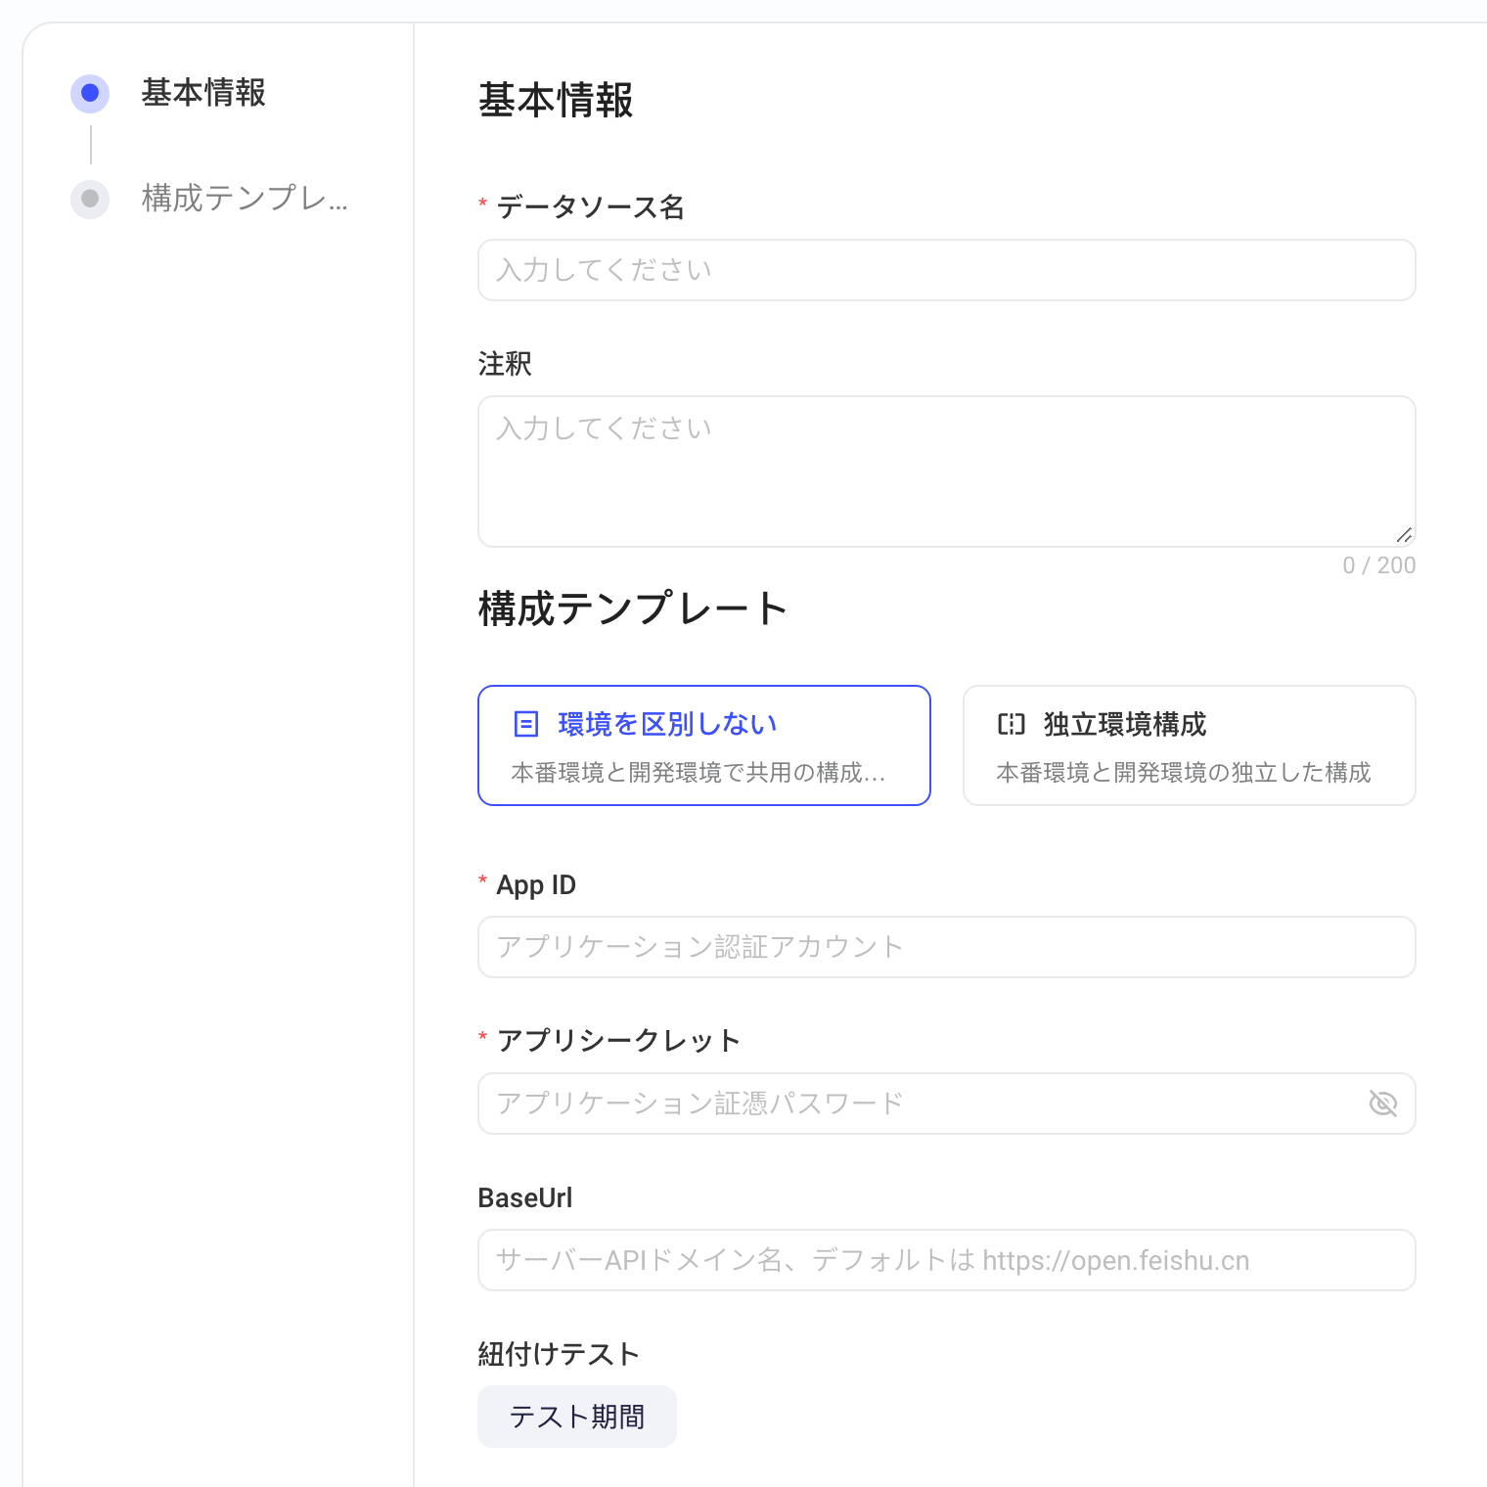Click the 基本情報 step indicator dot
Viewport: 1487px width, 1487px height.
coord(90,93)
